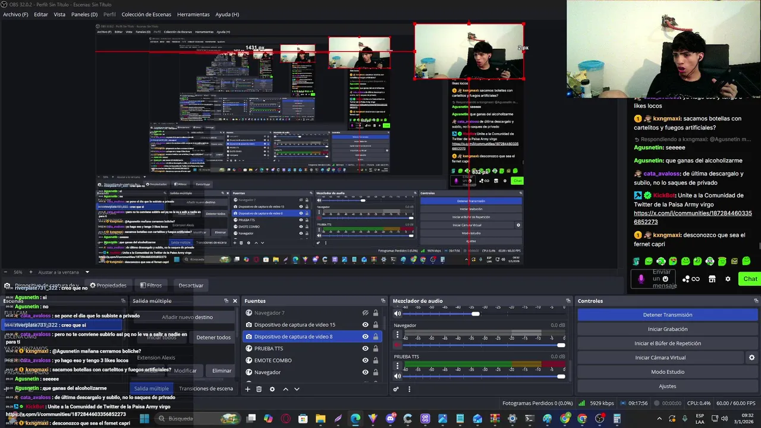The width and height of the screenshot is (761, 428).
Task: Start the Búfer de Repetición
Action: [668, 344]
